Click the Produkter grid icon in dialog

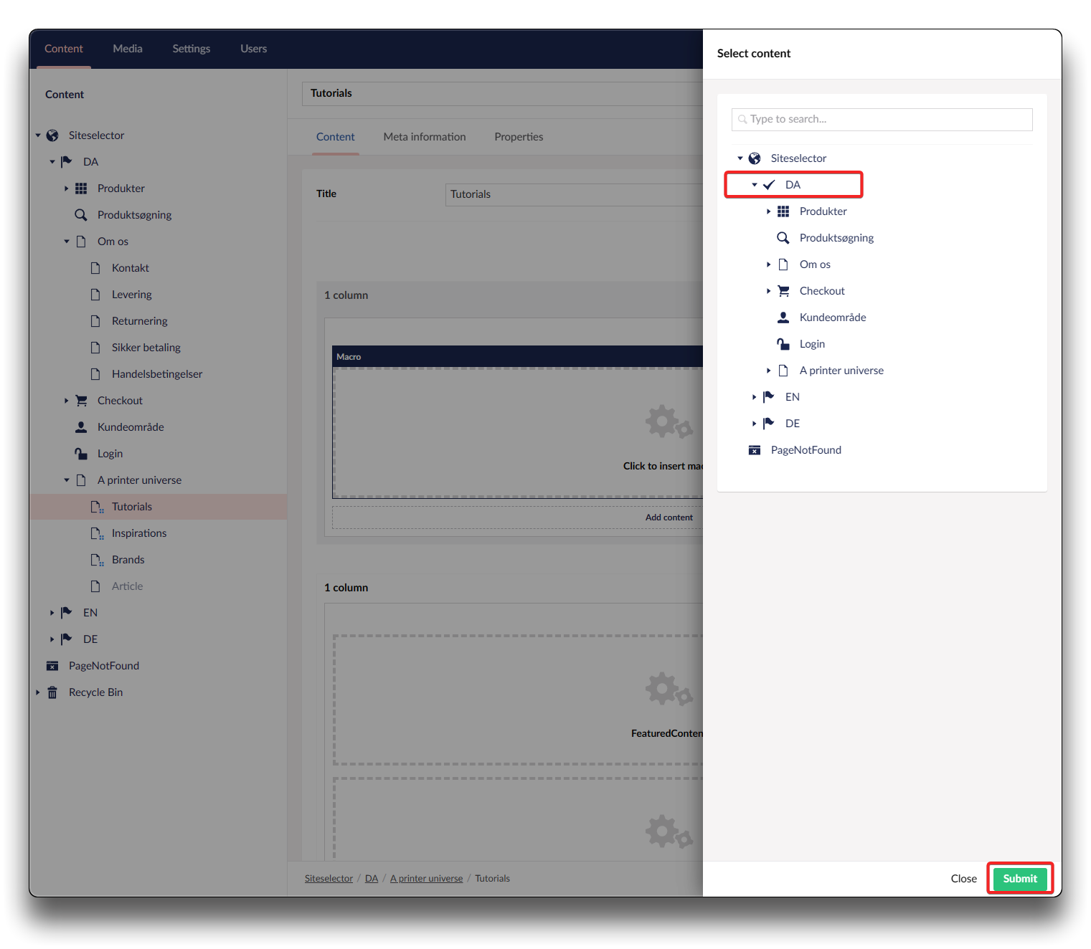point(783,211)
